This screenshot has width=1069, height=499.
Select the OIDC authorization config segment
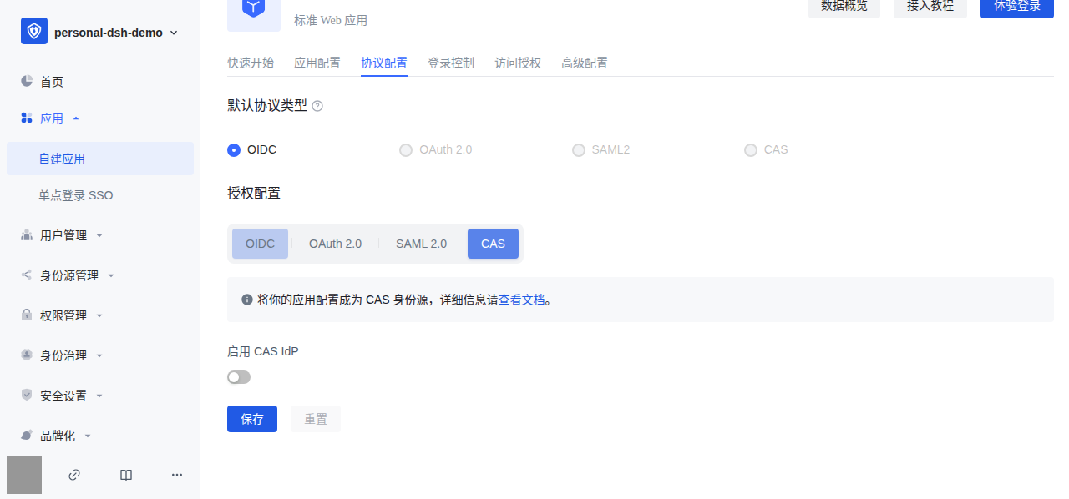point(260,244)
